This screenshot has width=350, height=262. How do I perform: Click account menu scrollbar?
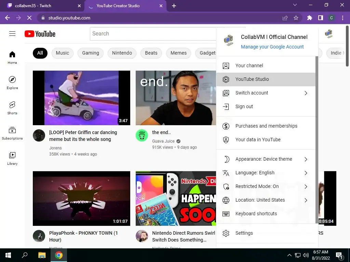[x=317, y=140]
